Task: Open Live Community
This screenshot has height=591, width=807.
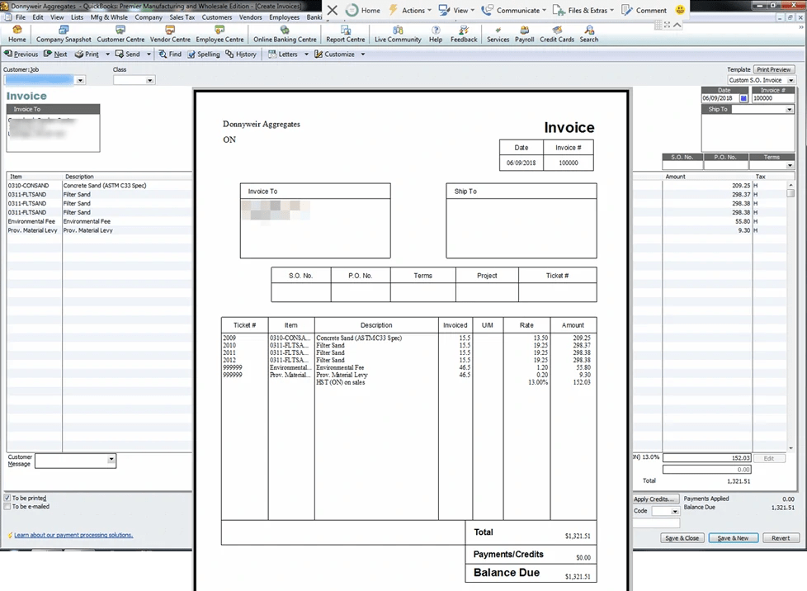Action: point(398,34)
